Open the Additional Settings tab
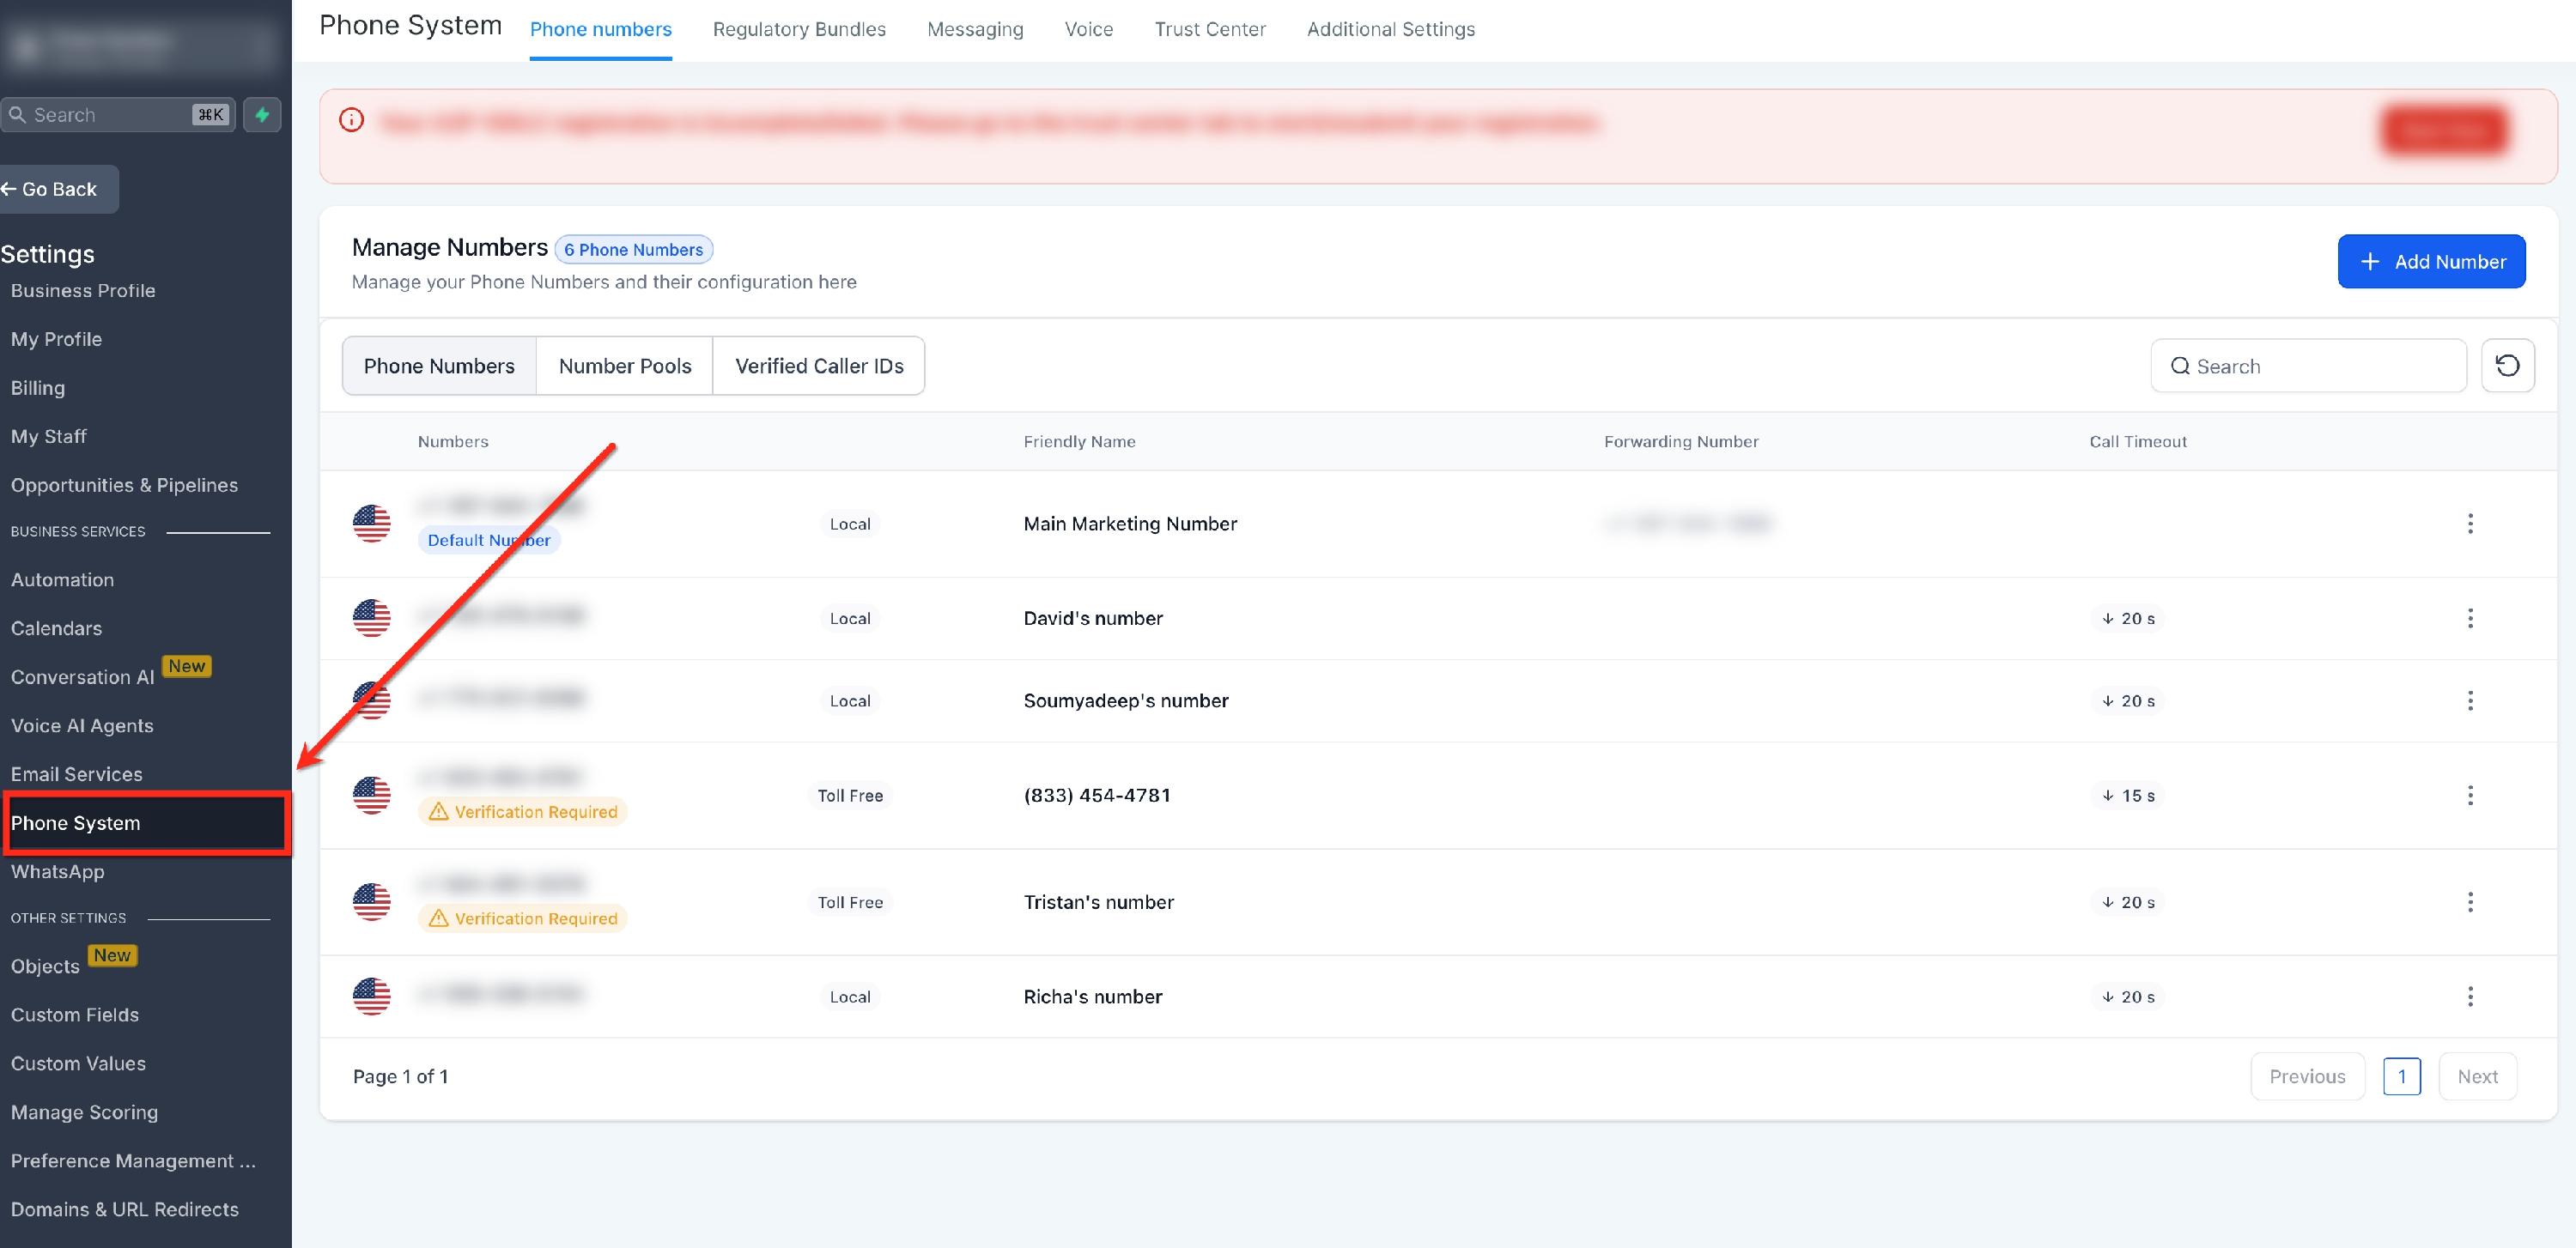 (x=1391, y=29)
